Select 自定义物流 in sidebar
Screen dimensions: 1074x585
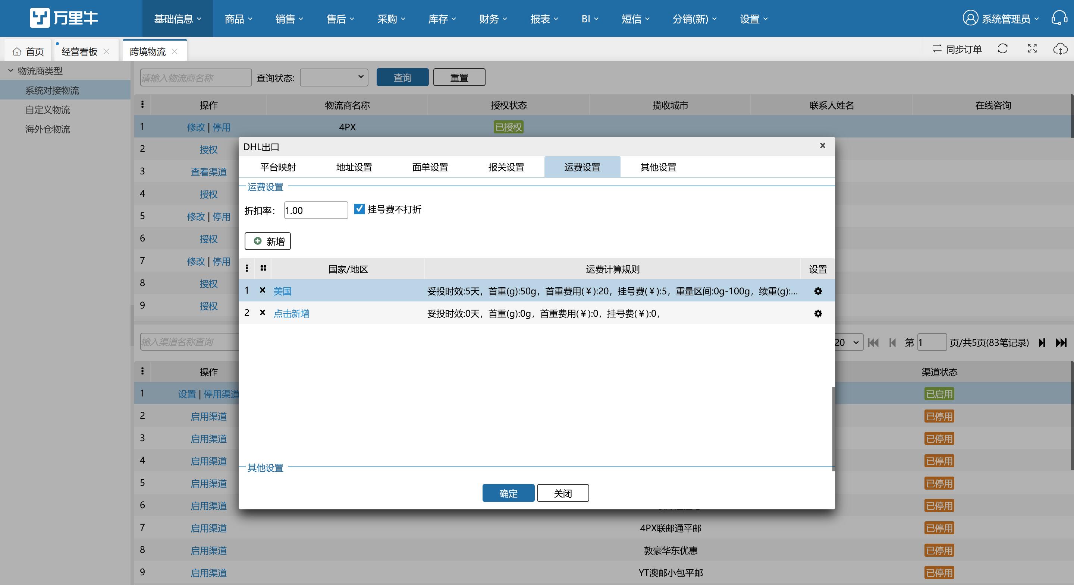47,110
